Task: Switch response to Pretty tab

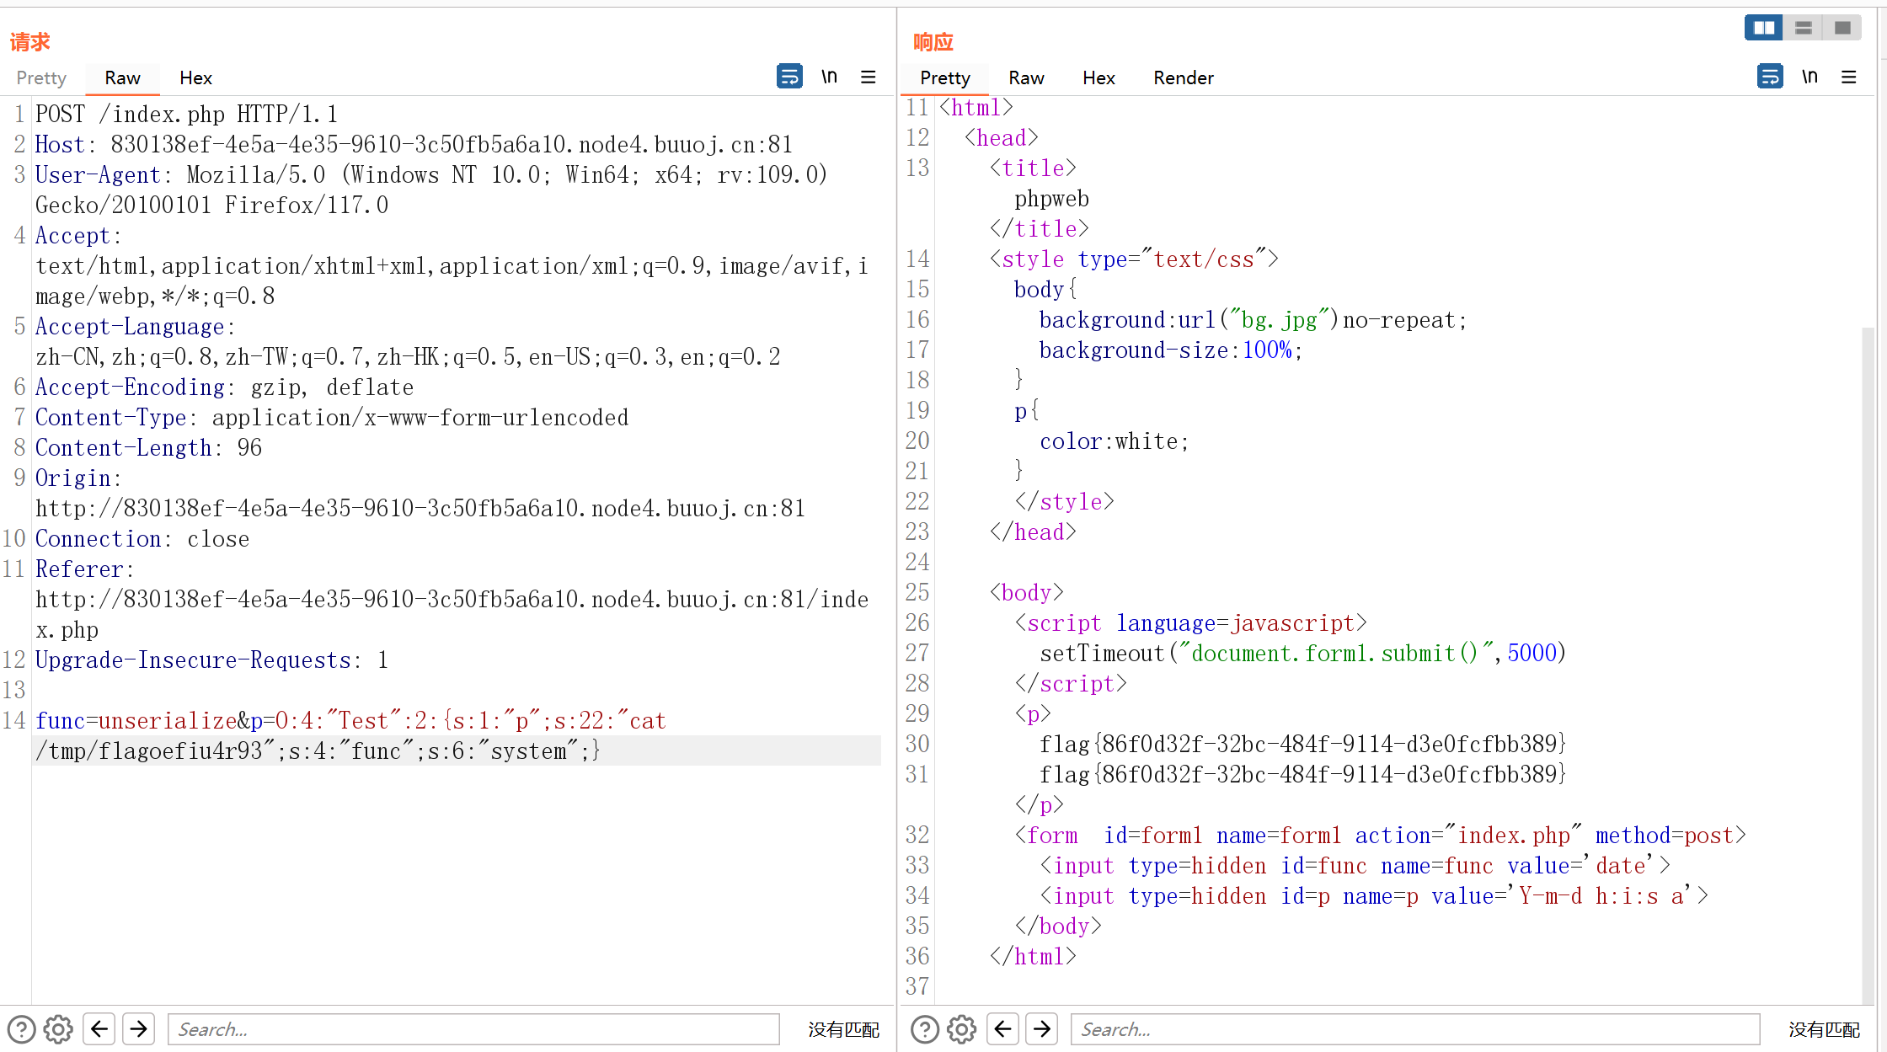Action: [945, 77]
